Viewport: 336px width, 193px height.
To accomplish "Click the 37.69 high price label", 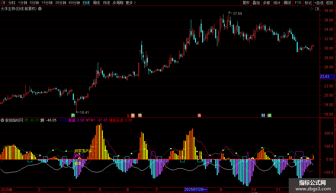I will coord(237,13).
